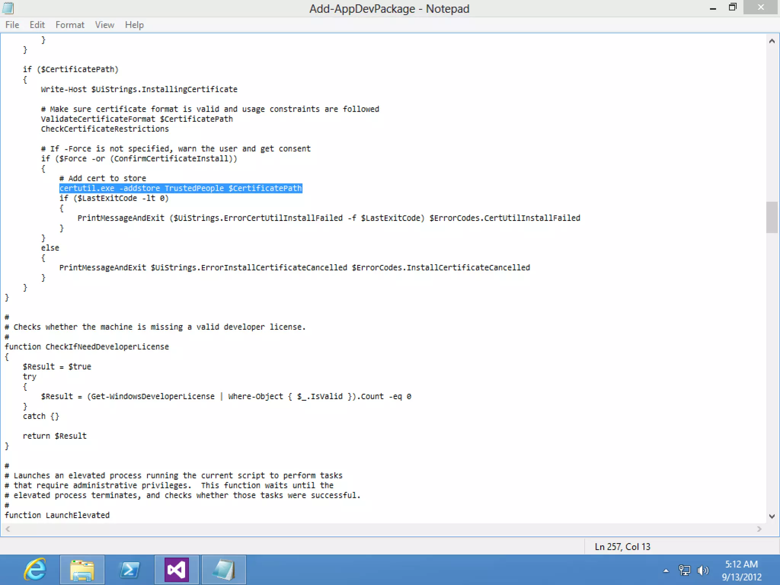Image resolution: width=780 pixels, height=585 pixels.
Task: Click Notepad title bar icon
Action: click(x=8, y=8)
